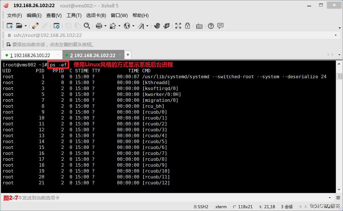
Task: Click the add current session arrow icon
Action: [x=9, y=45]
